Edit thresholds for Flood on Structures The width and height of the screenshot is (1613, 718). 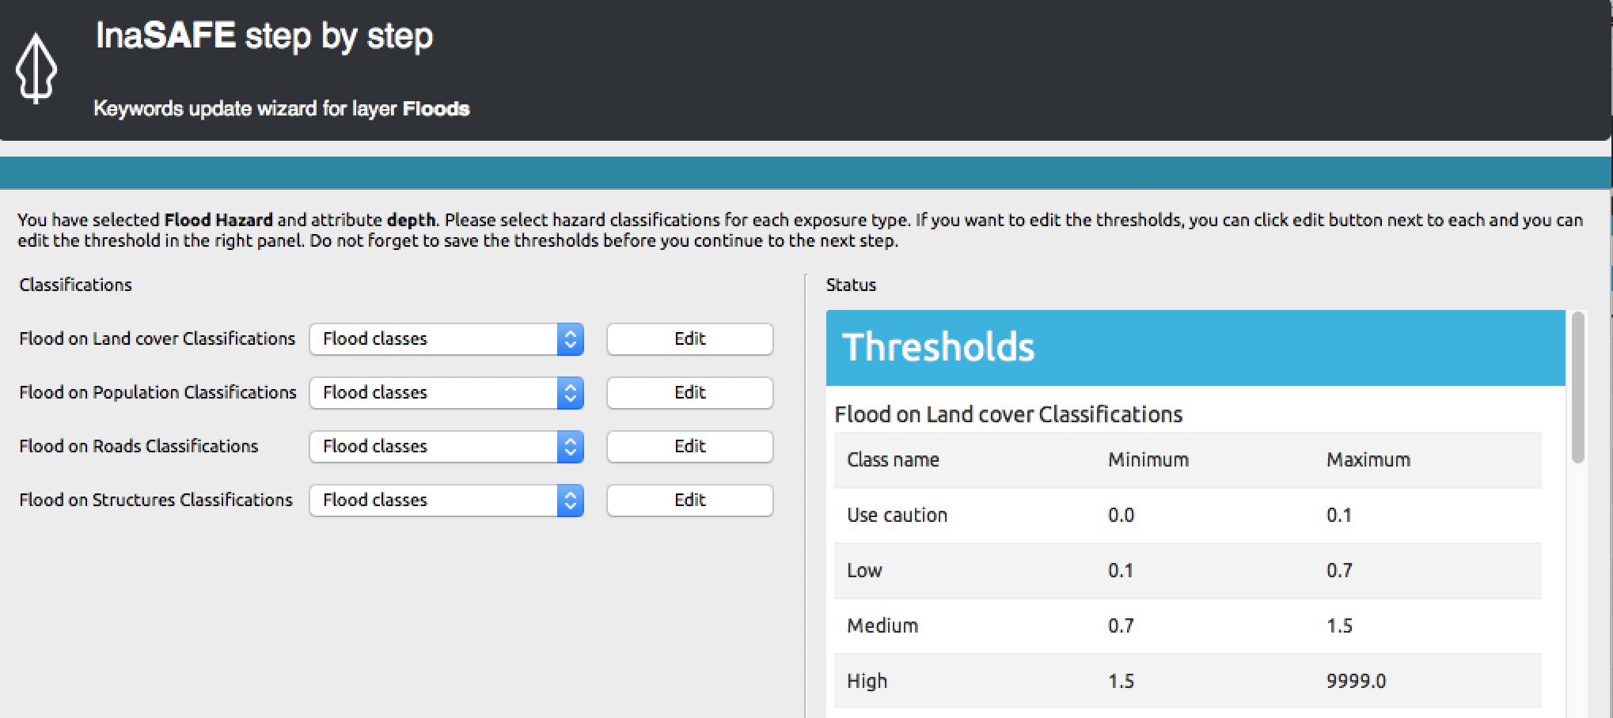point(689,501)
